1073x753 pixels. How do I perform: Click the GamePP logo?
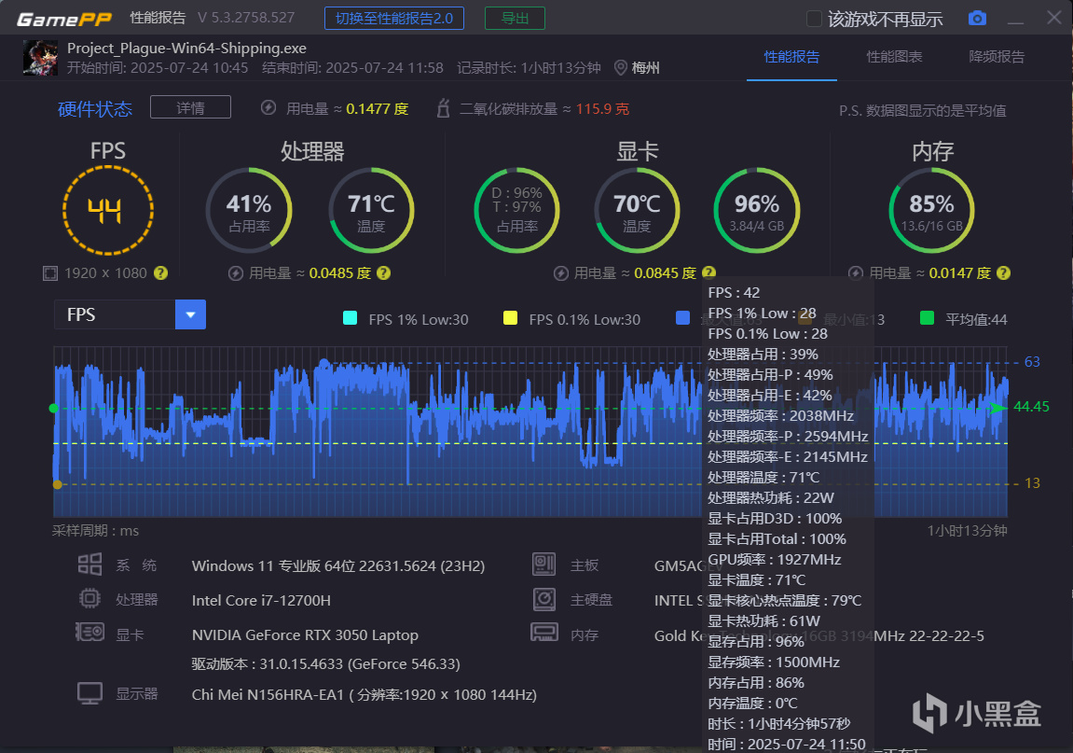[63, 20]
